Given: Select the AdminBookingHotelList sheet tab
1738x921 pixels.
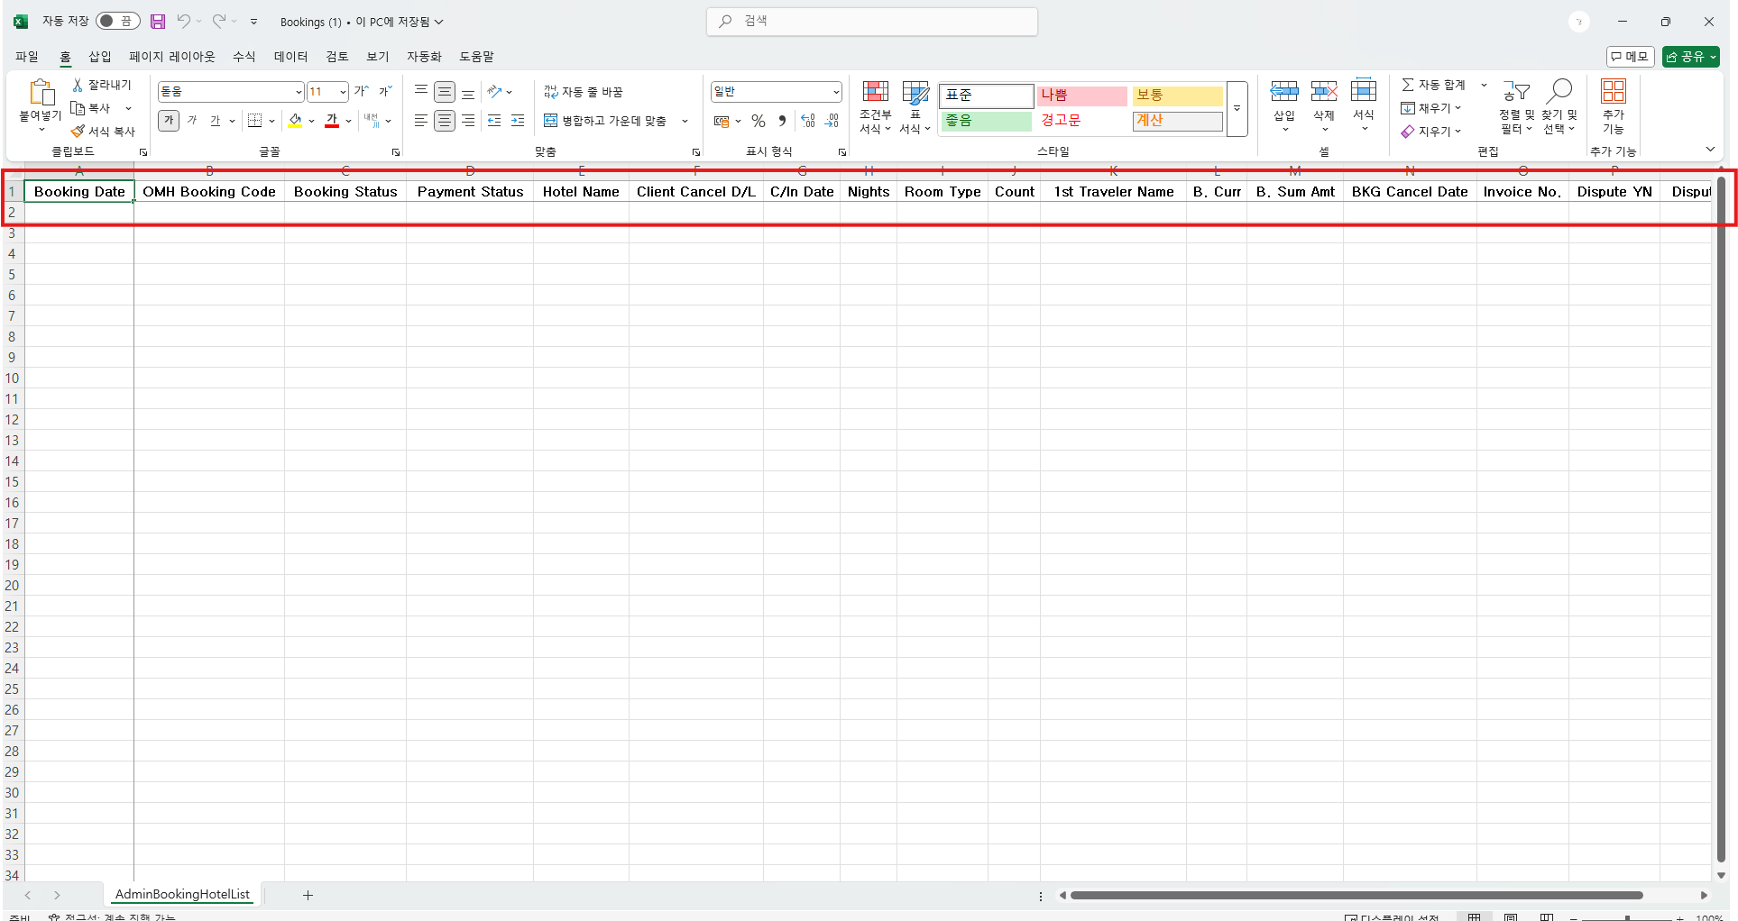Looking at the screenshot, I should click(x=182, y=895).
